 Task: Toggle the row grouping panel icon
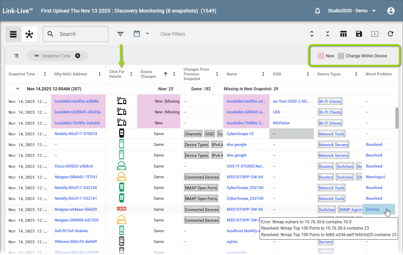[x=16, y=56]
